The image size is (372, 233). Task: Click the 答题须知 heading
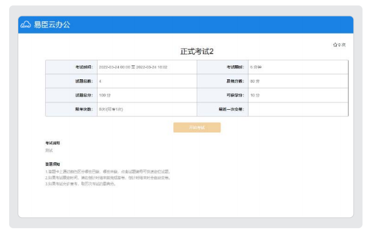pos(52,164)
